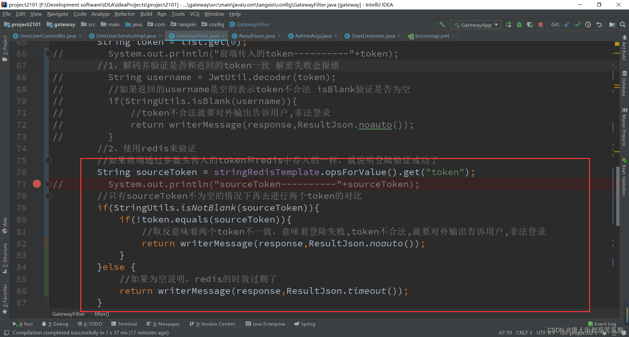The height and width of the screenshot is (337, 629).
Task: Open the Refactor menu
Action: pyautogui.click(x=124, y=14)
